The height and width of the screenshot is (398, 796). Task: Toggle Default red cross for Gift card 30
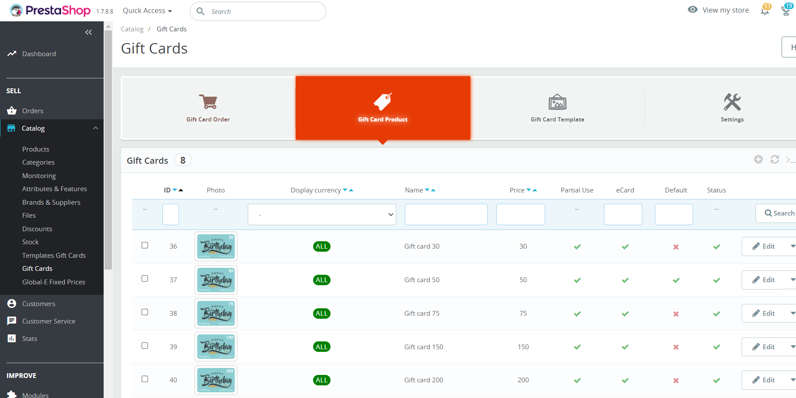pyautogui.click(x=676, y=247)
